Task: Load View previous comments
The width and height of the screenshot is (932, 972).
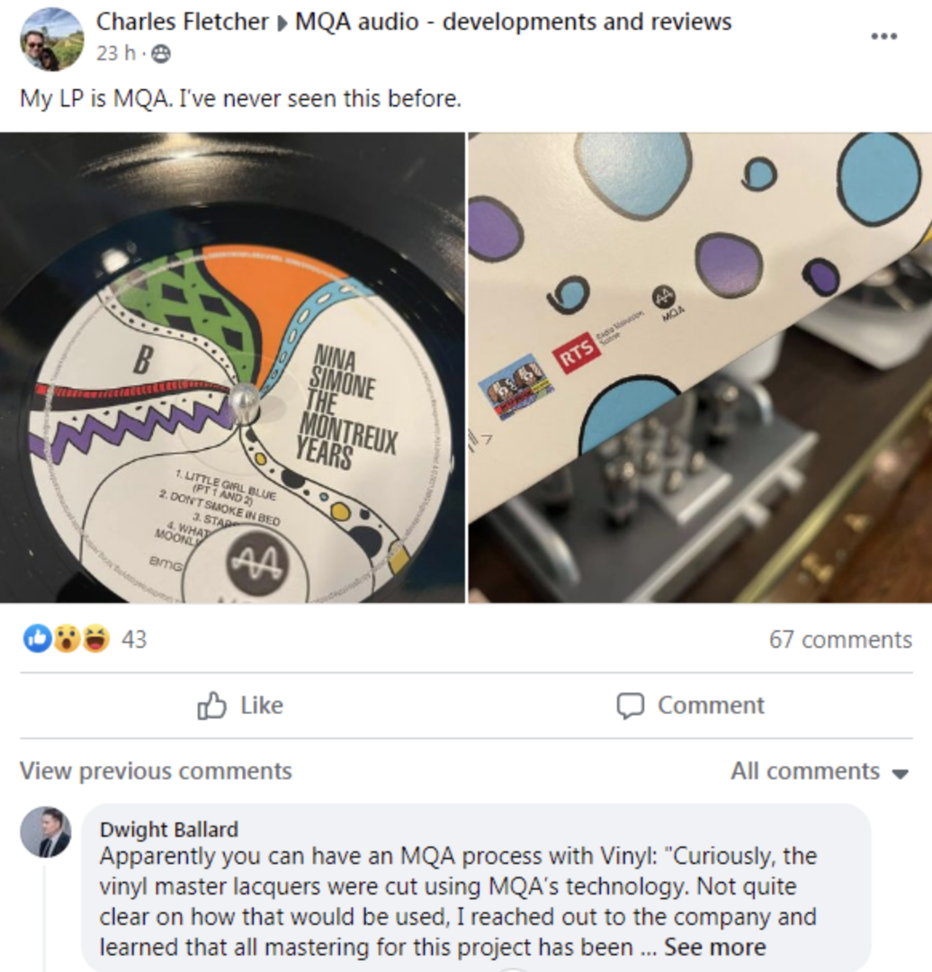Action: tap(156, 771)
